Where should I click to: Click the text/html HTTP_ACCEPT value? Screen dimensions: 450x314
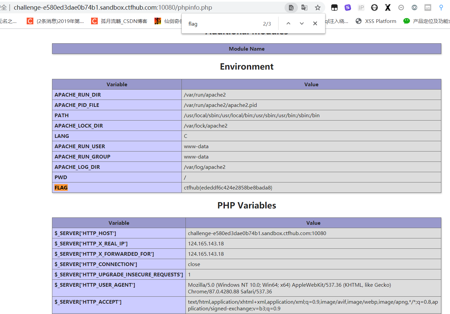coord(313,305)
